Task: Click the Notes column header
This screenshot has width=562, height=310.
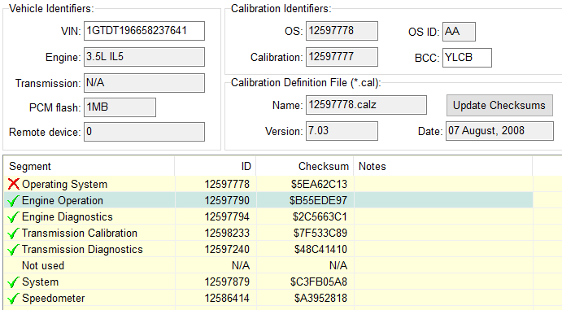Action: coord(443,166)
